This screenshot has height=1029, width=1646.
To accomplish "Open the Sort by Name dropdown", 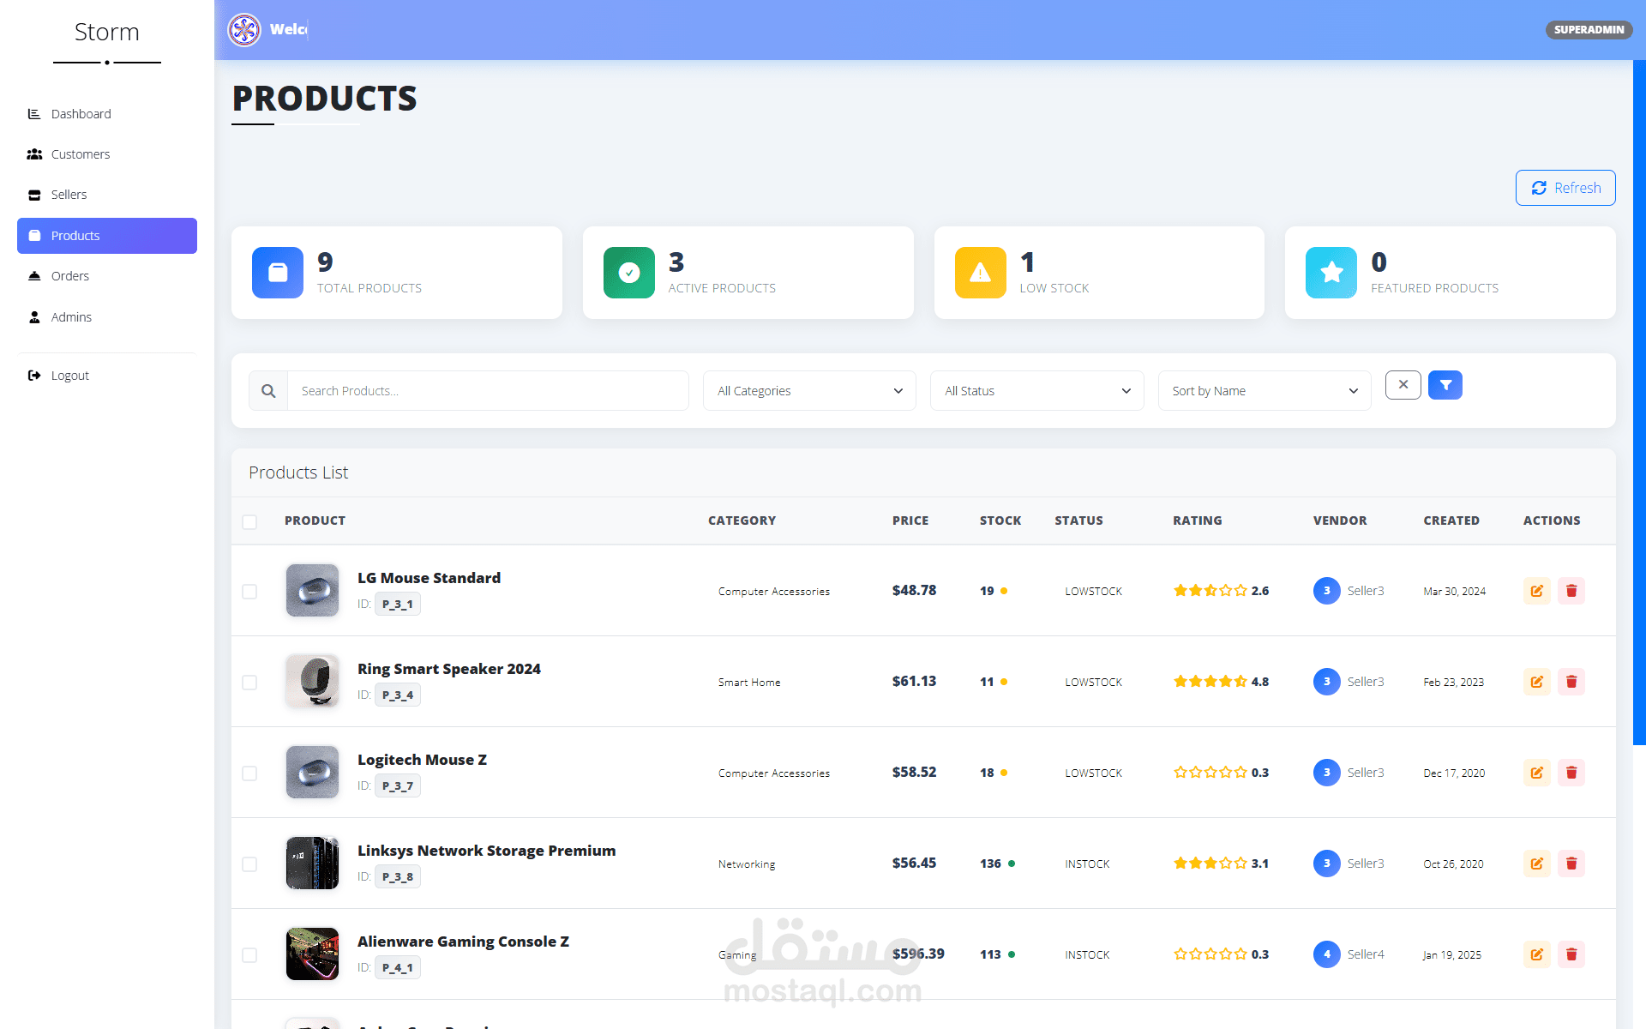I will [1265, 391].
